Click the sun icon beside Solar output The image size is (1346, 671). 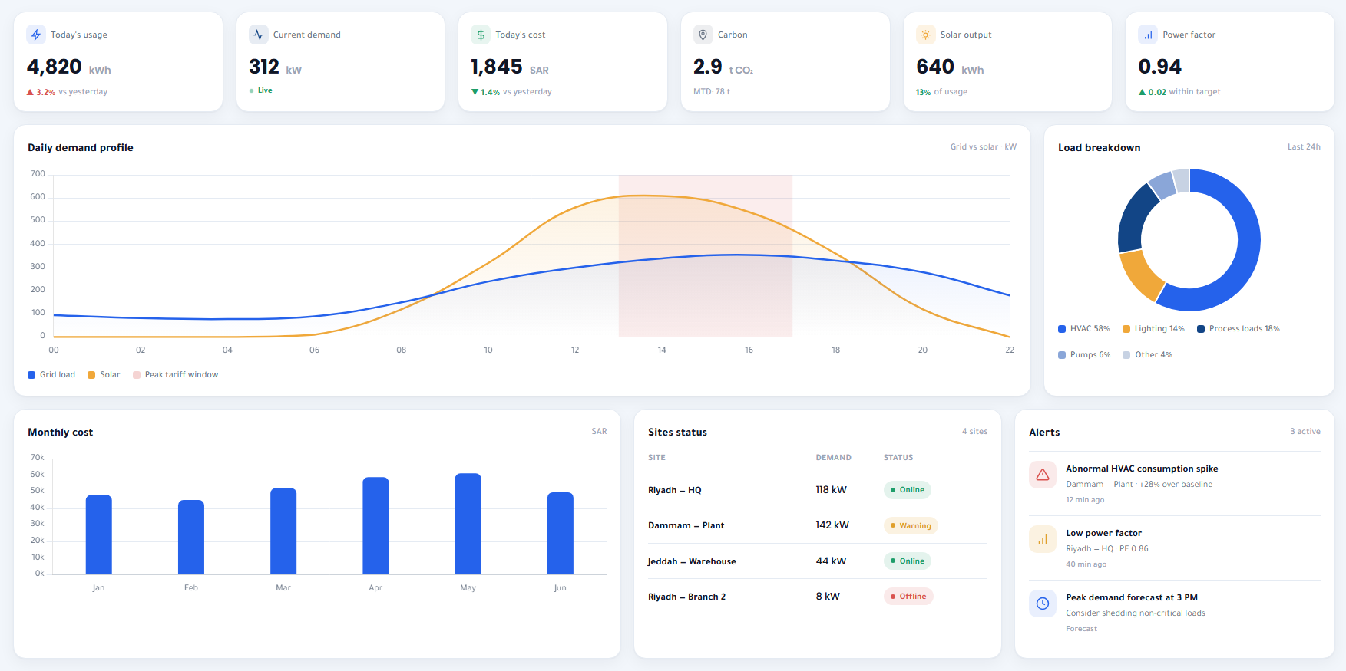point(926,35)
